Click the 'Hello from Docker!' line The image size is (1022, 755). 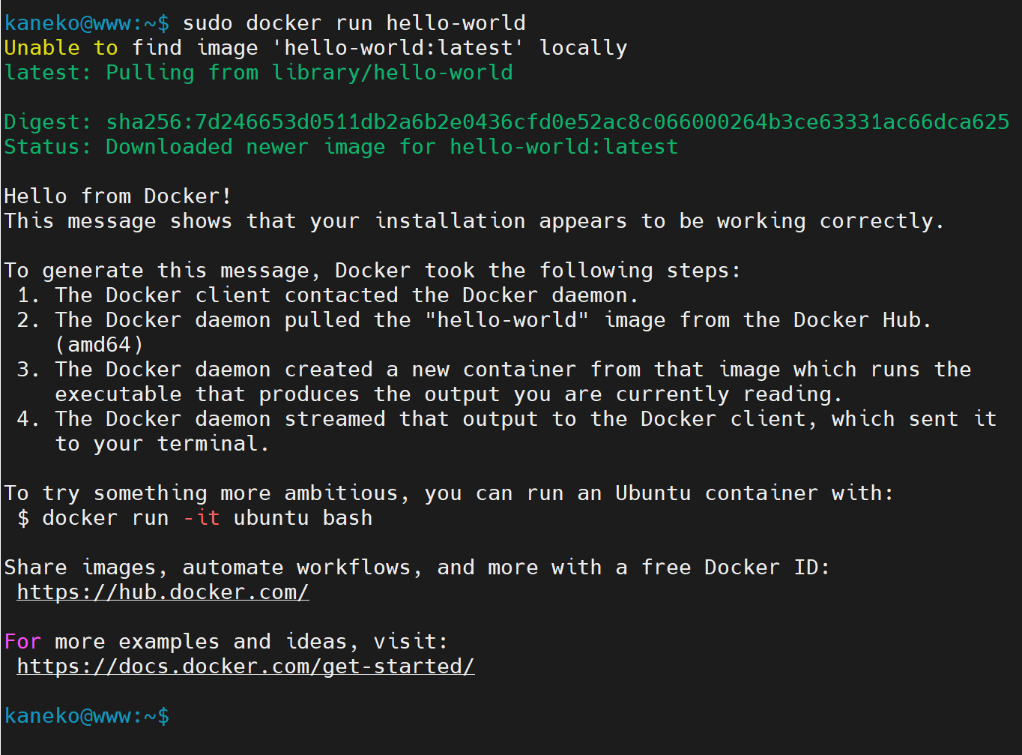coord(118,196)
